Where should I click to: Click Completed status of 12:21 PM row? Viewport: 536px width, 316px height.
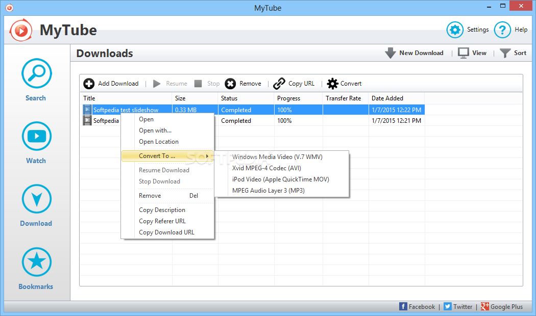click(236, 121)
